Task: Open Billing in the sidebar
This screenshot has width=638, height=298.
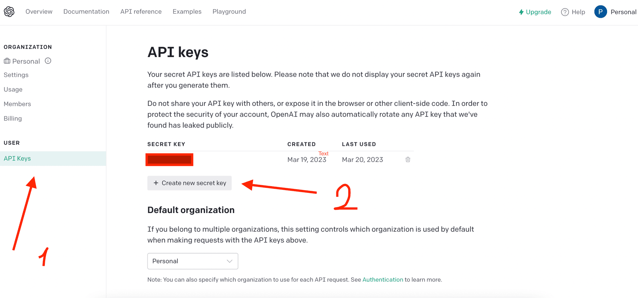Action: click(13, 118)
